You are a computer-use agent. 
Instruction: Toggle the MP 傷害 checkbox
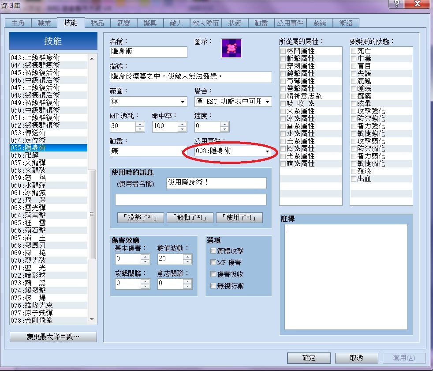[213, 262]
